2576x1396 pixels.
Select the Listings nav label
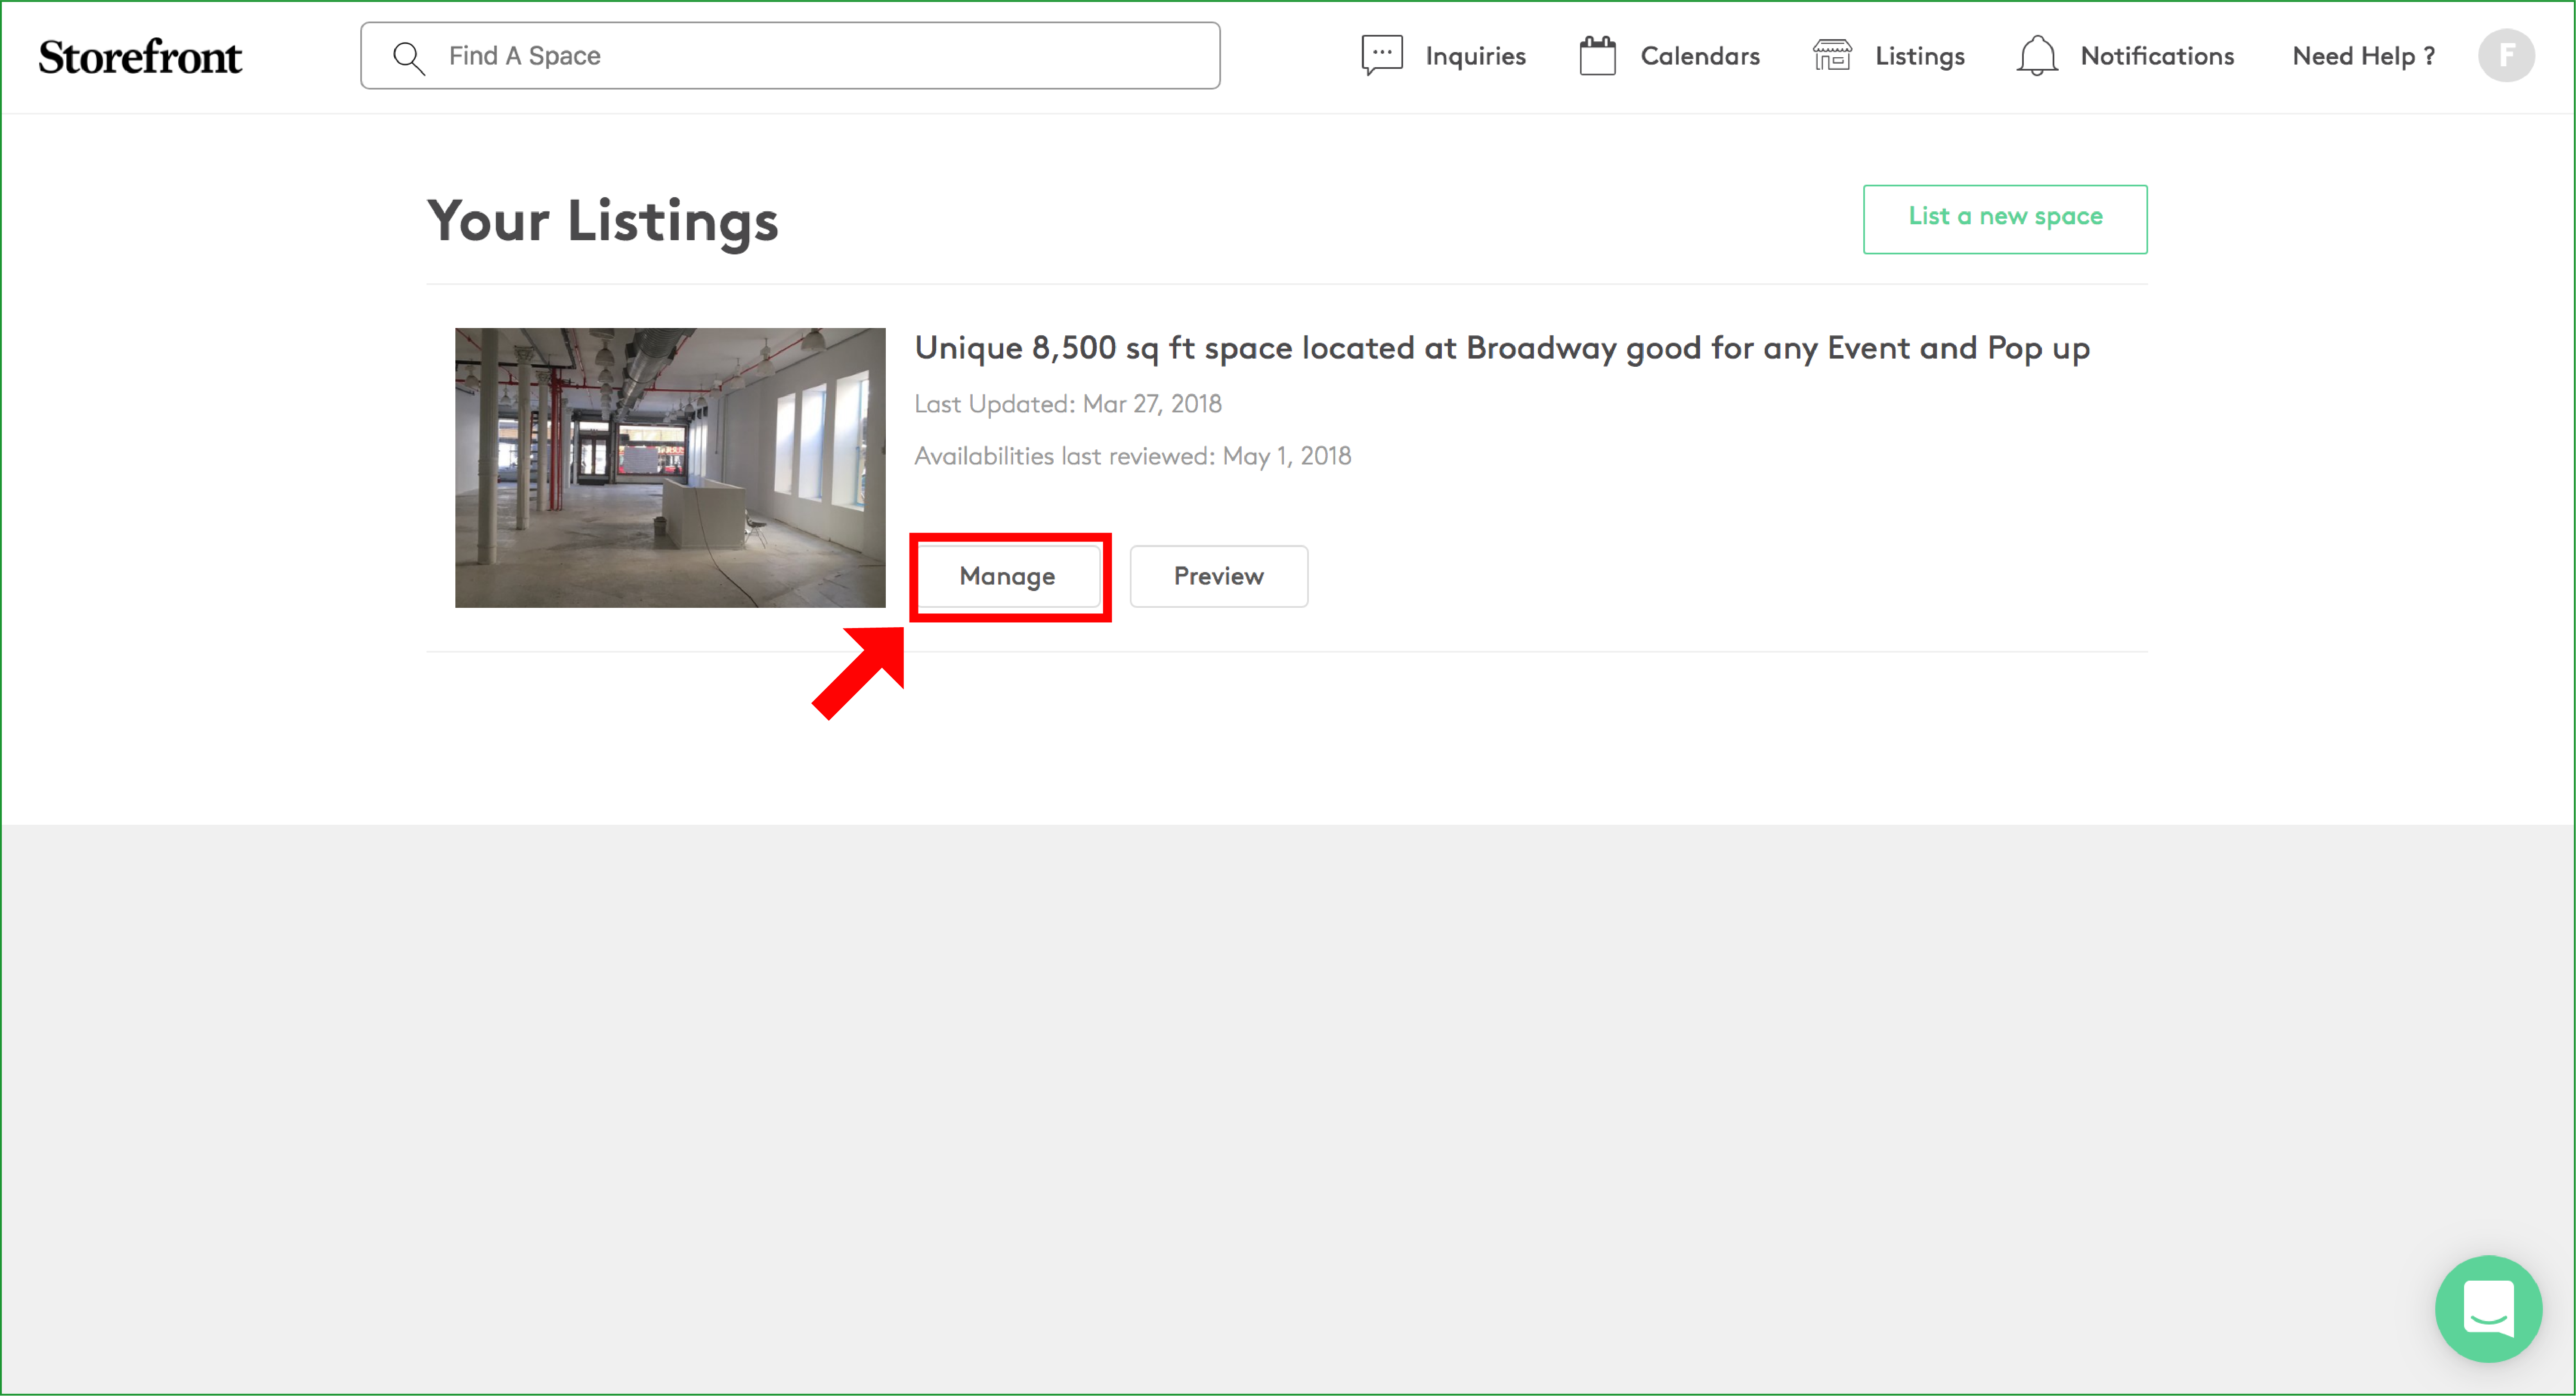[1919, 57]
